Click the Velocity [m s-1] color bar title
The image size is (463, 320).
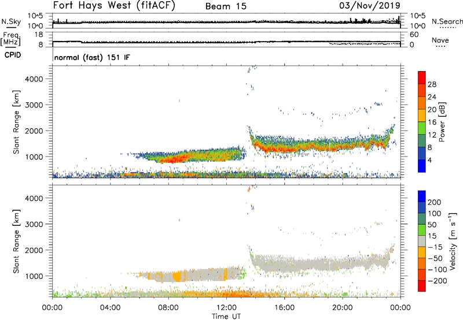(453, 241)
